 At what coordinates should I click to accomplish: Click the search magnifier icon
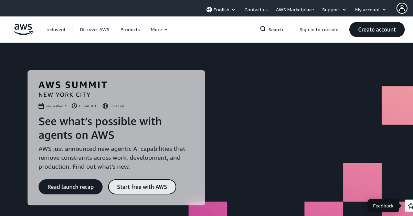tap(263, 29)
